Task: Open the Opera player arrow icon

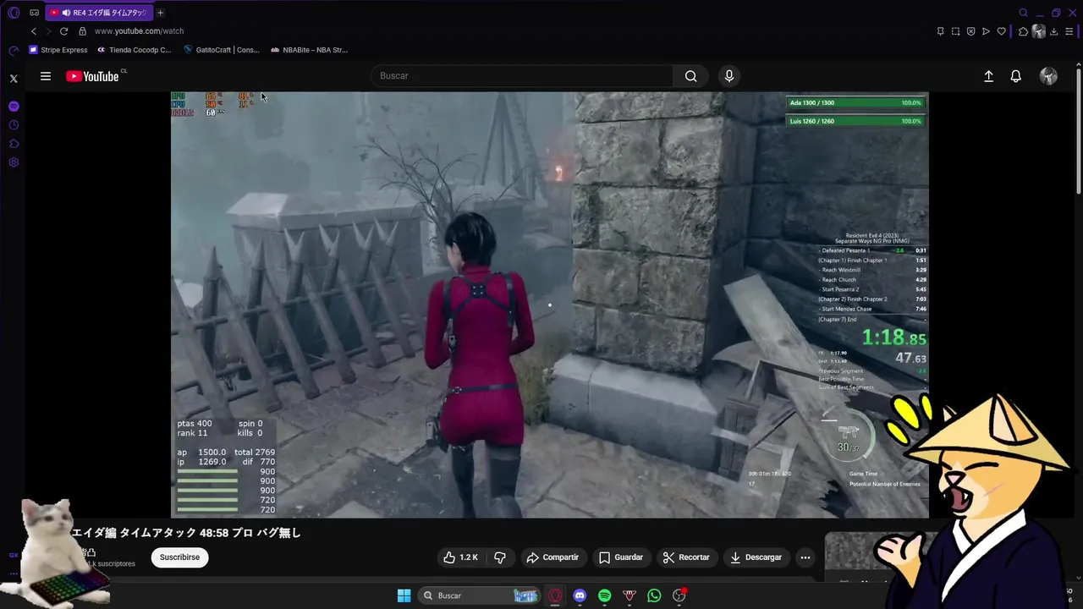Action: (x=986, y=31)
